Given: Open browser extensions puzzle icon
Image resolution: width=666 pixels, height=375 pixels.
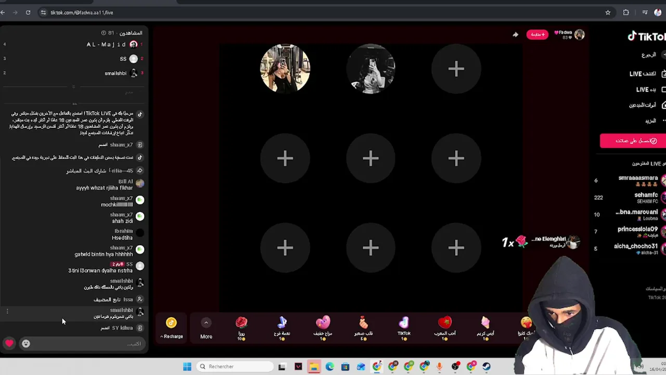Looking at the screenshot, I should 626,12.
